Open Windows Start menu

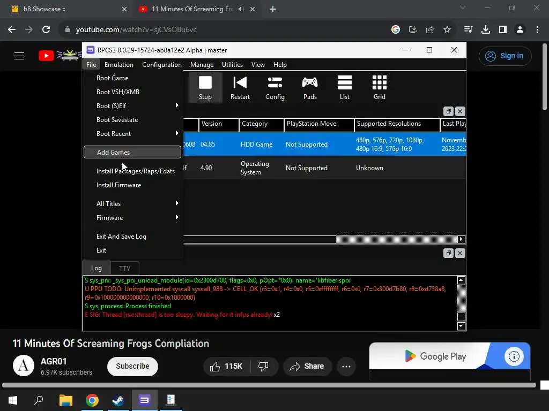[x=13, y=400]
